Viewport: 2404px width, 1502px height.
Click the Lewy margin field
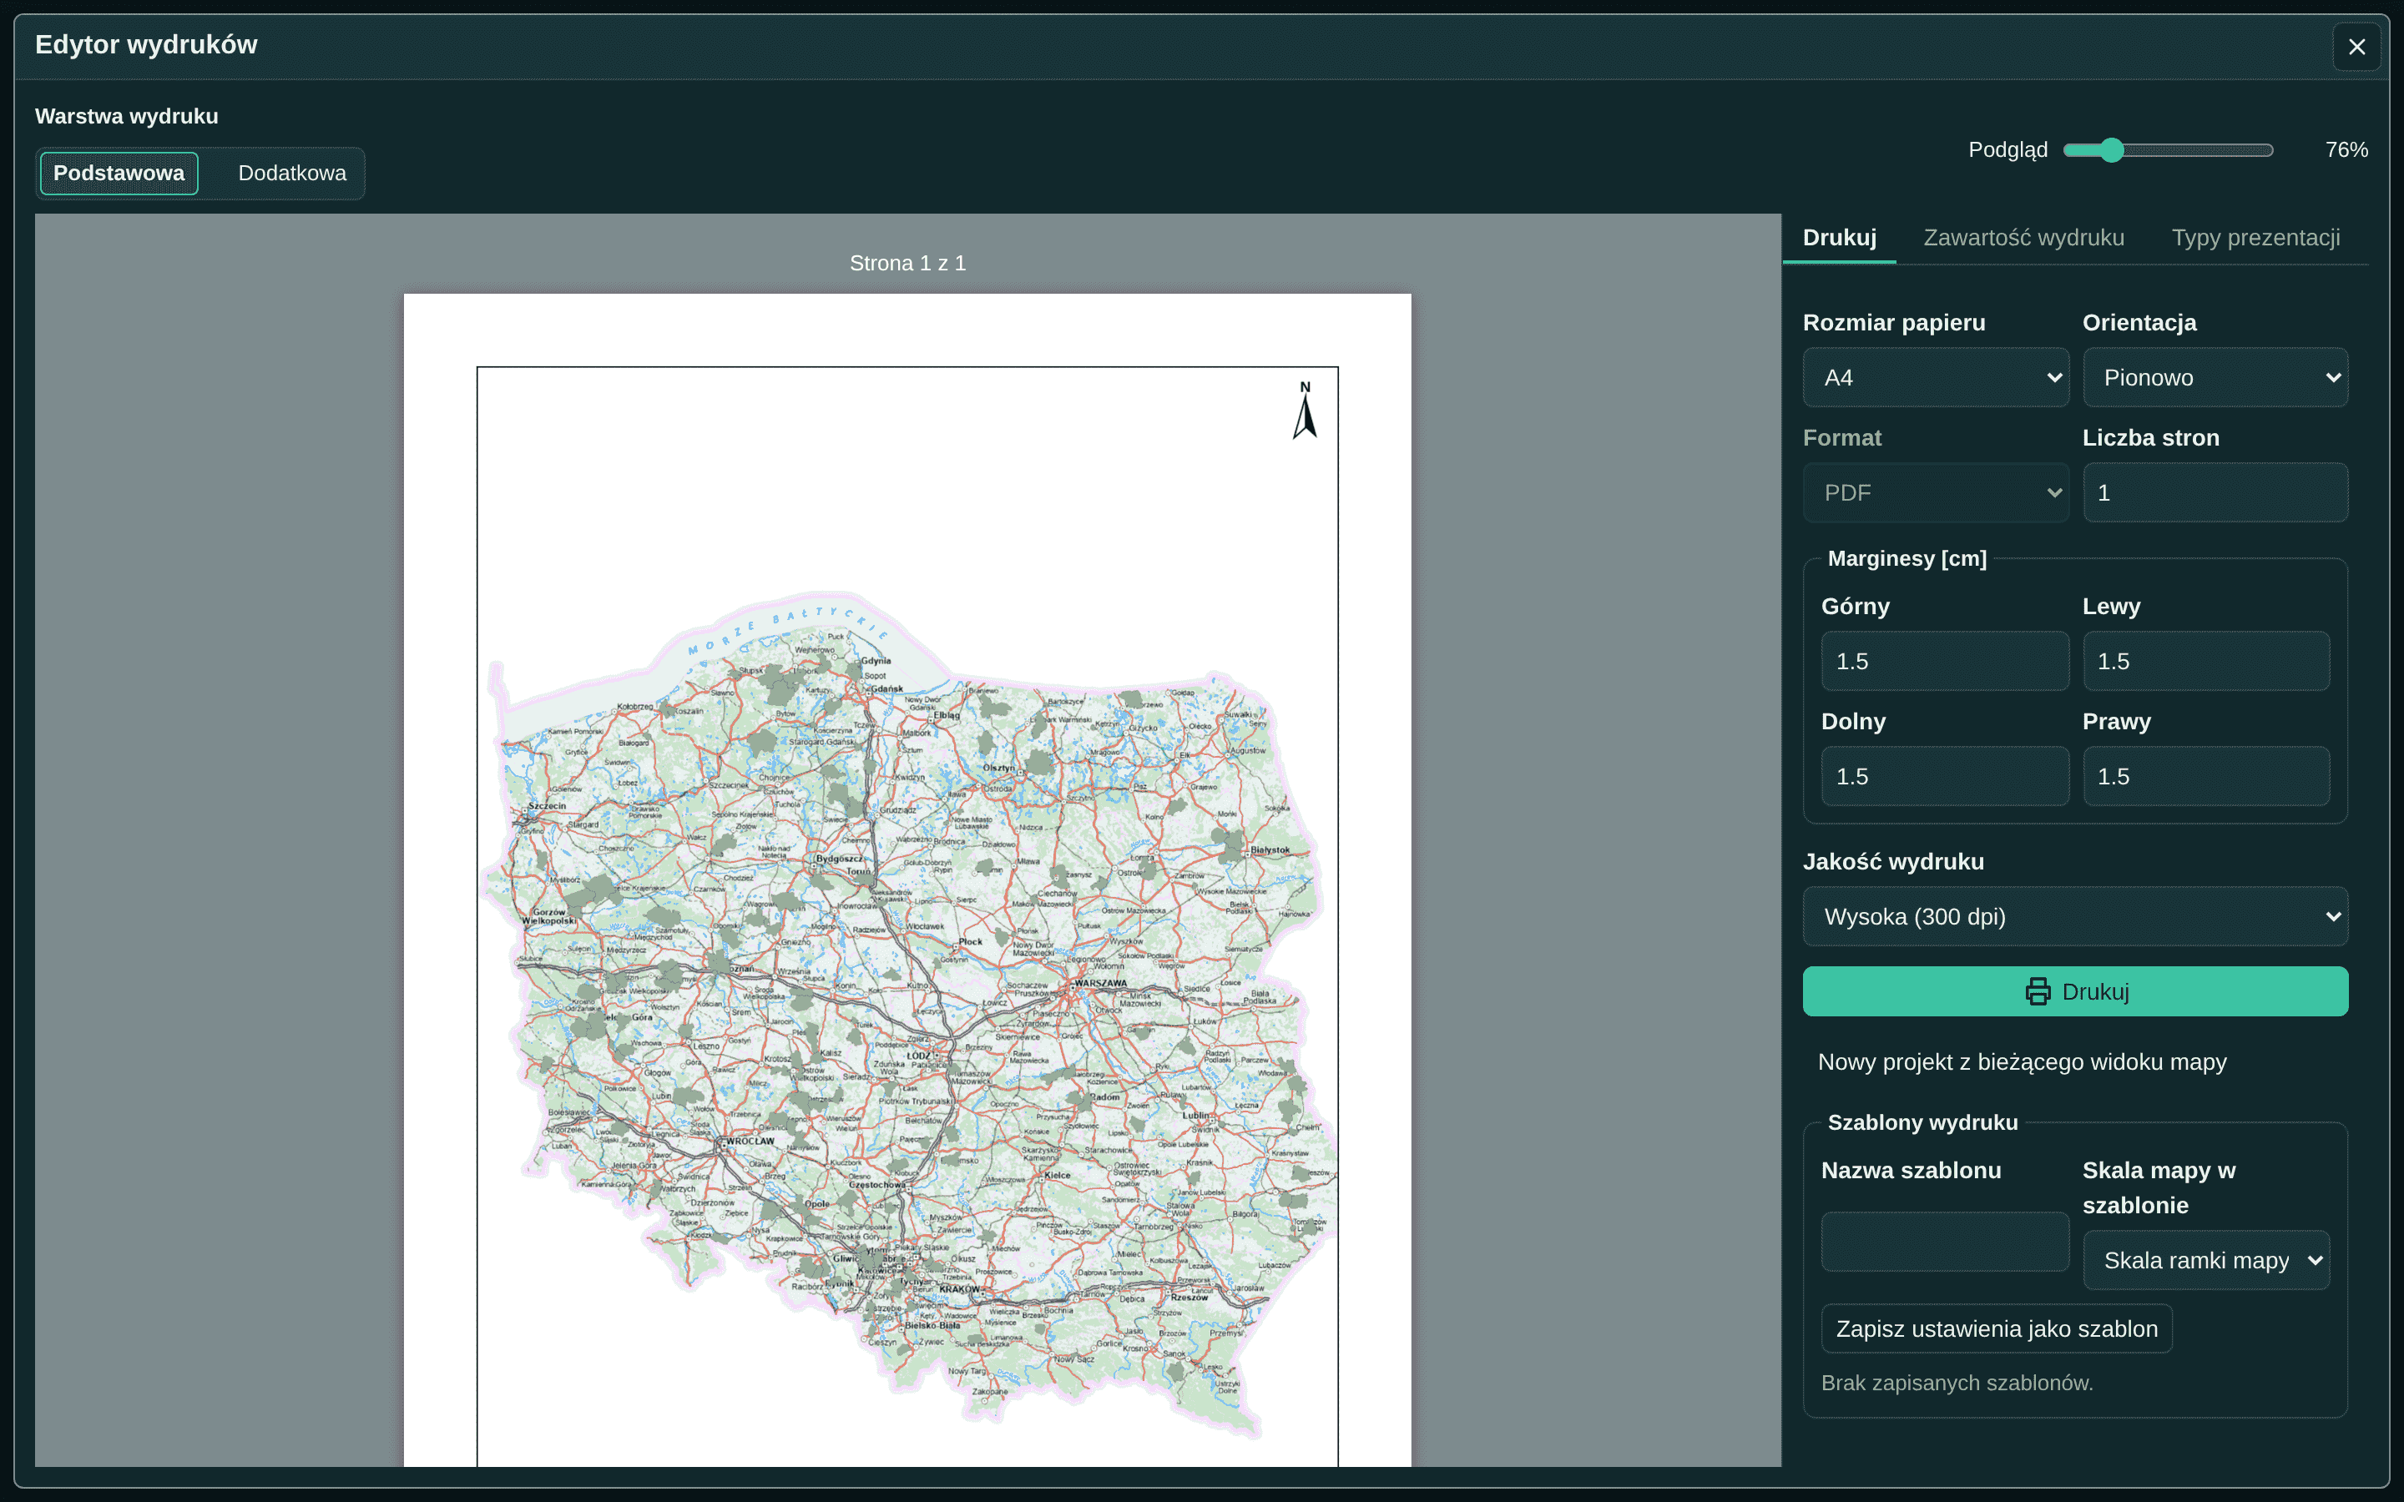coord(2205,662)
